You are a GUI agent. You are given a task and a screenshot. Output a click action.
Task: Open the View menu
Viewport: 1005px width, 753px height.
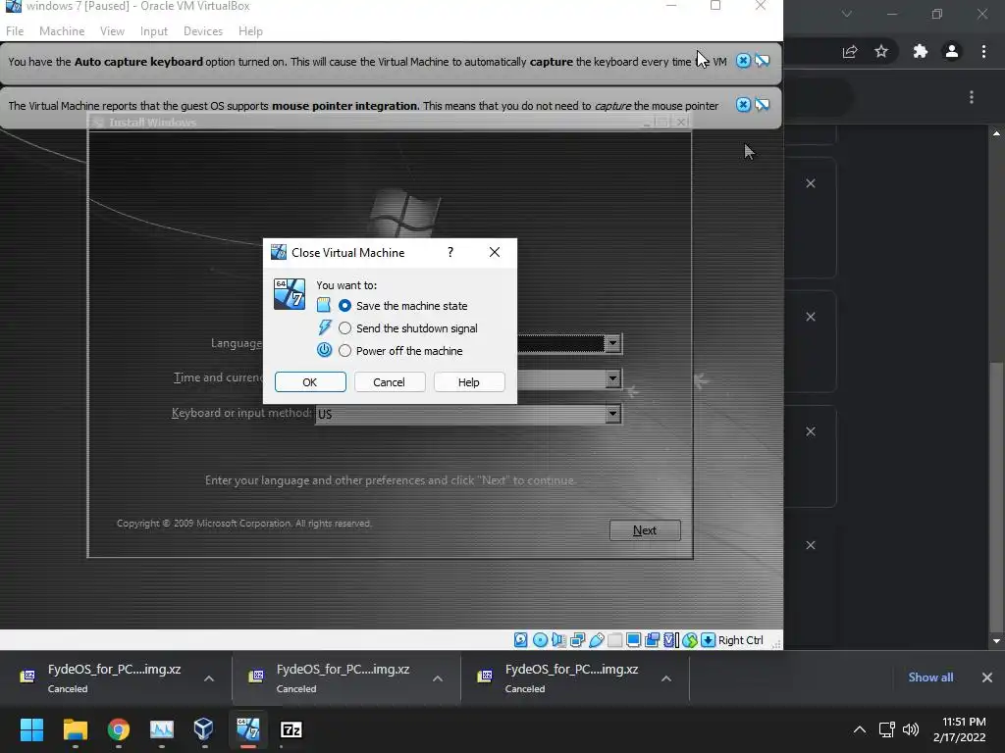112,31
